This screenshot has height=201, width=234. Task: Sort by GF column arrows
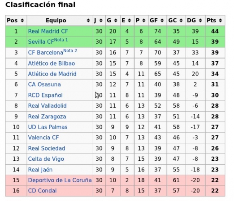coord(162,21)
